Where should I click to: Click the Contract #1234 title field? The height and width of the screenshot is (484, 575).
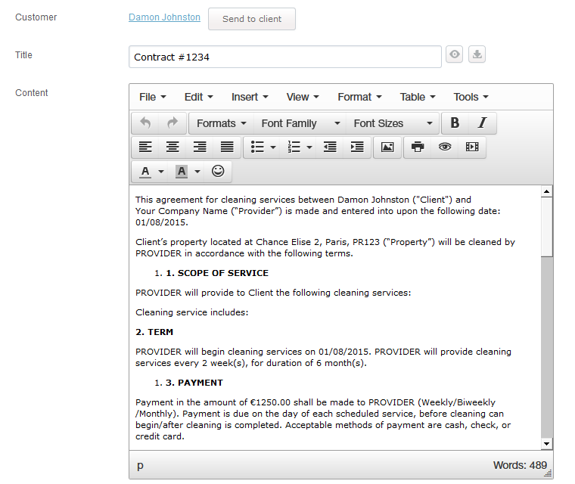tap(285, 57)
